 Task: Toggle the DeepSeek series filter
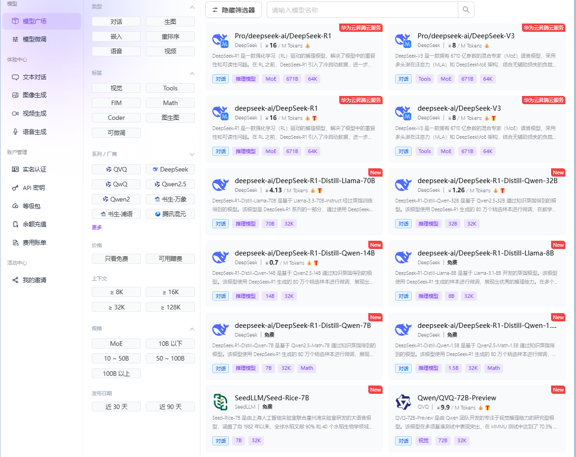170,169
